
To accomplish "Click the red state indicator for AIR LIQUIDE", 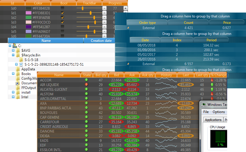I will point(86,85).
